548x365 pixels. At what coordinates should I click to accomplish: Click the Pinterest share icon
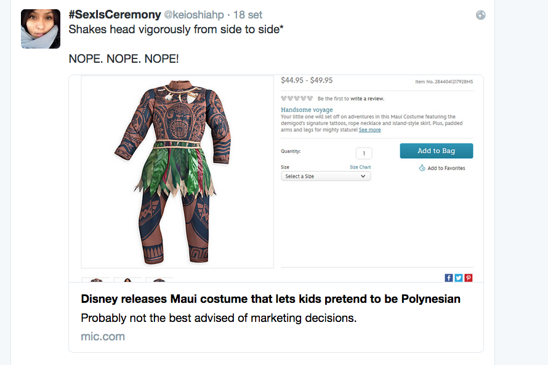(x=469, y=278)
